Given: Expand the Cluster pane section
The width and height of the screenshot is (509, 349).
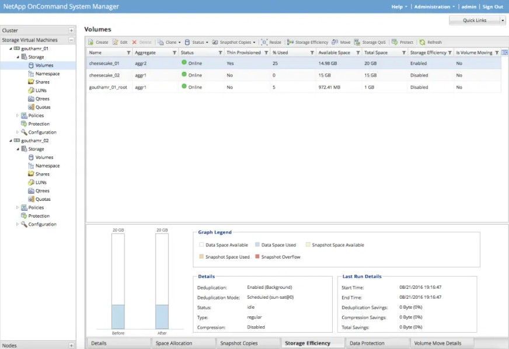Looking at the screenshot, I should 71,30.
